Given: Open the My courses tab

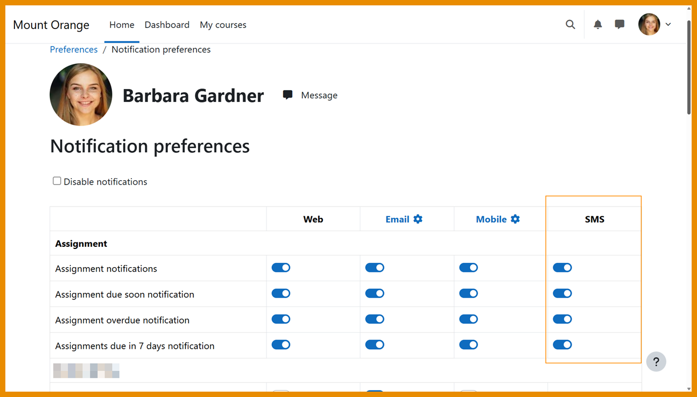Looking at the screenshot, I should point(223,25).
